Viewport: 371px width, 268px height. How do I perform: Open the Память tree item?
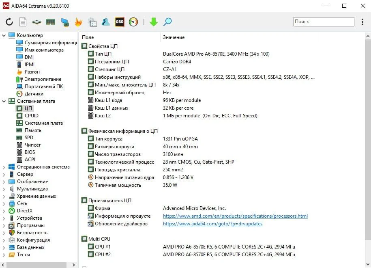click(29, 130)
